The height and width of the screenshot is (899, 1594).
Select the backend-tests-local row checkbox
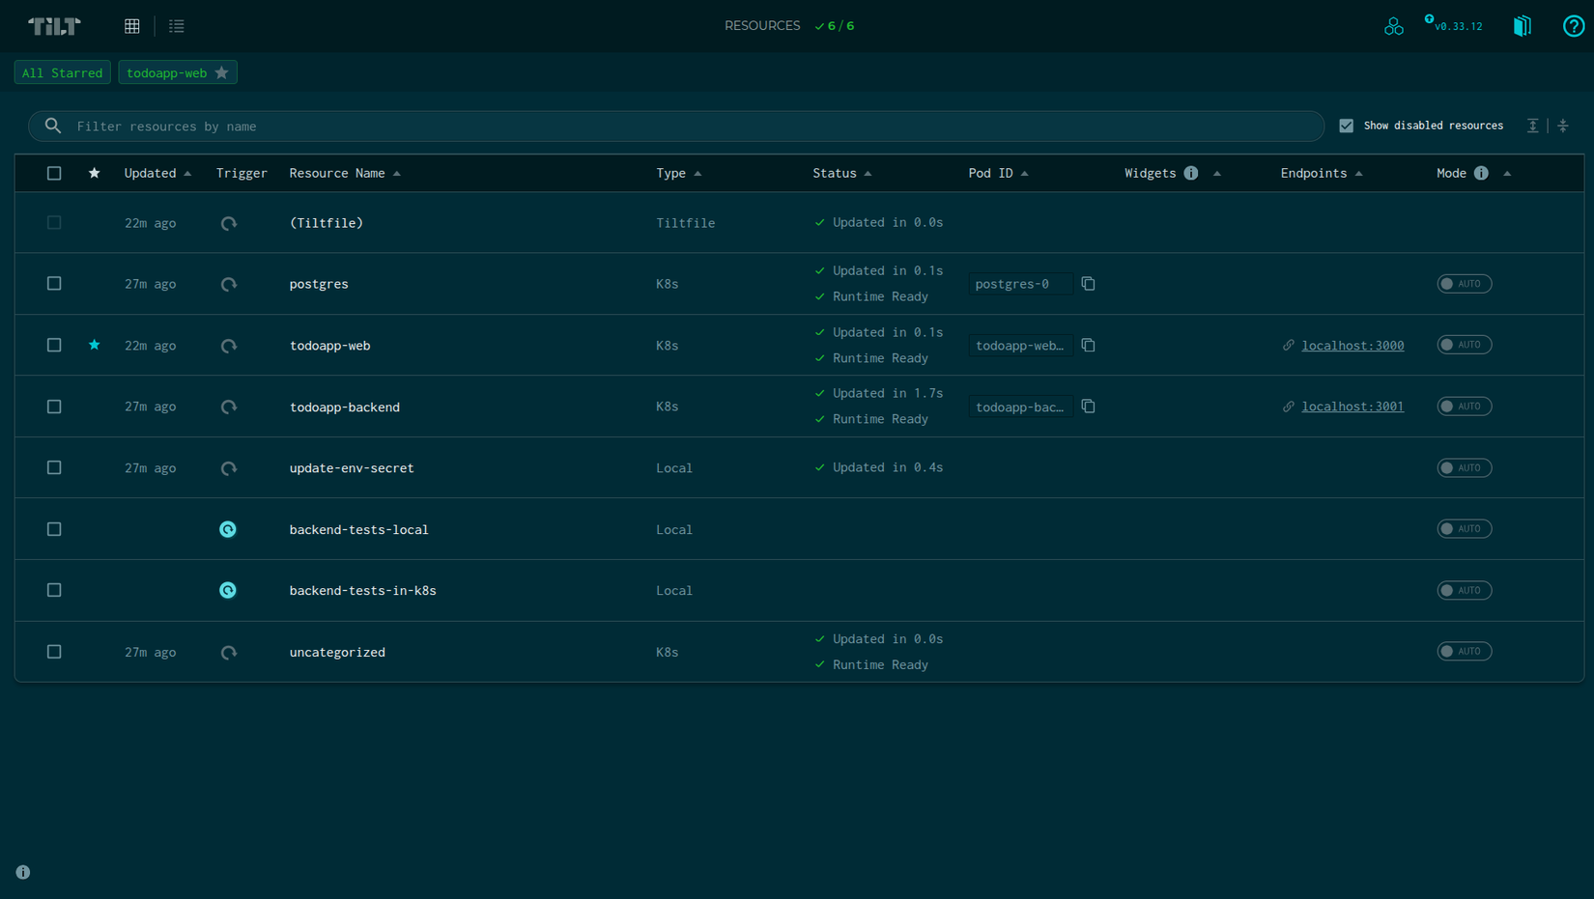54,529
